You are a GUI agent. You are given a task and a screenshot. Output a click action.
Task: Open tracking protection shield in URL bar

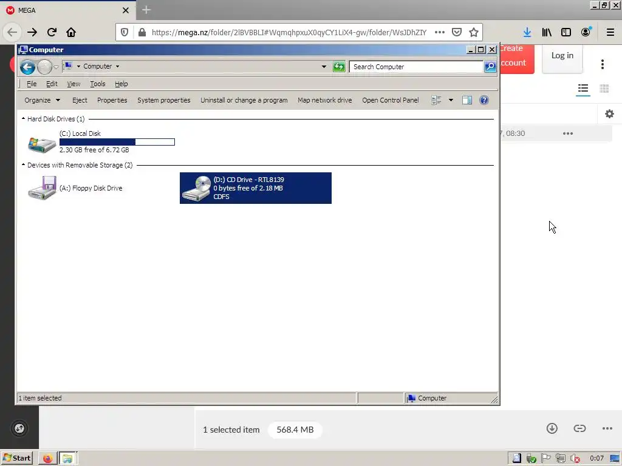click(x=125, y=32)
